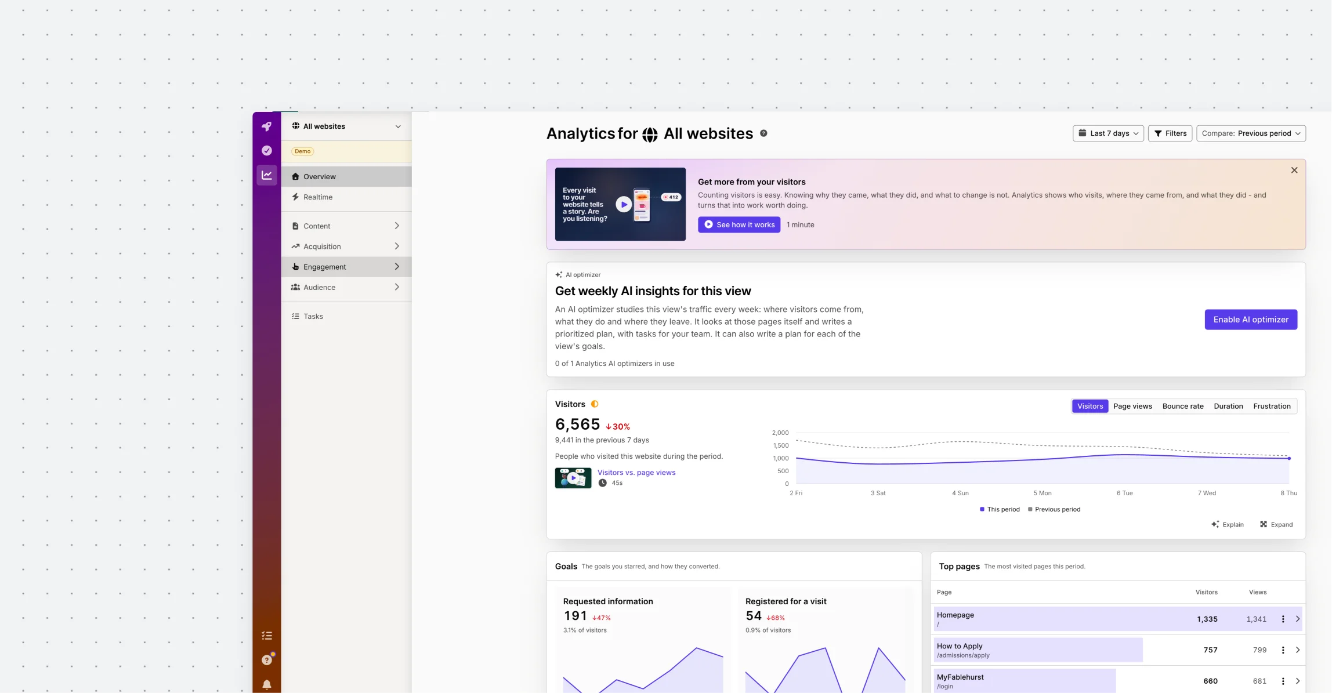Click the Filters button
Viewport: 1332px width, 693px height.
[1170, 133]
